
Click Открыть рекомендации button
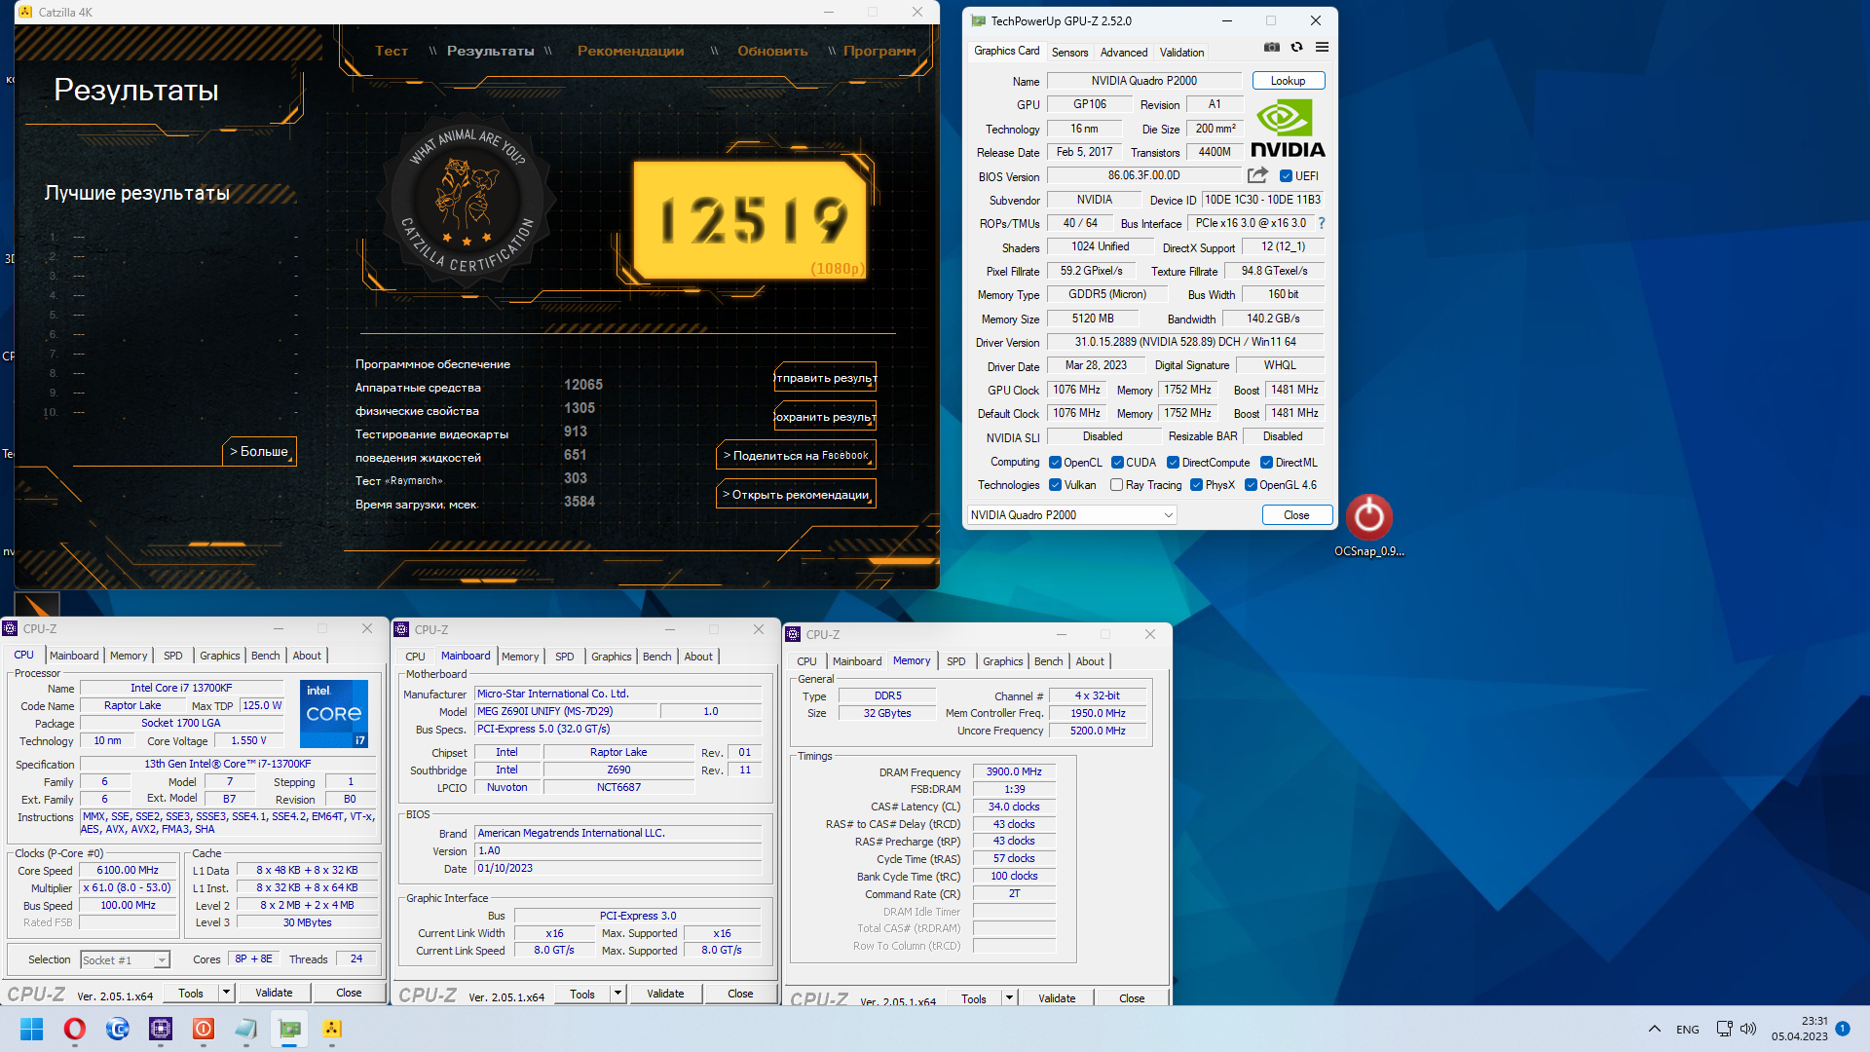click(x=796, y=495)
